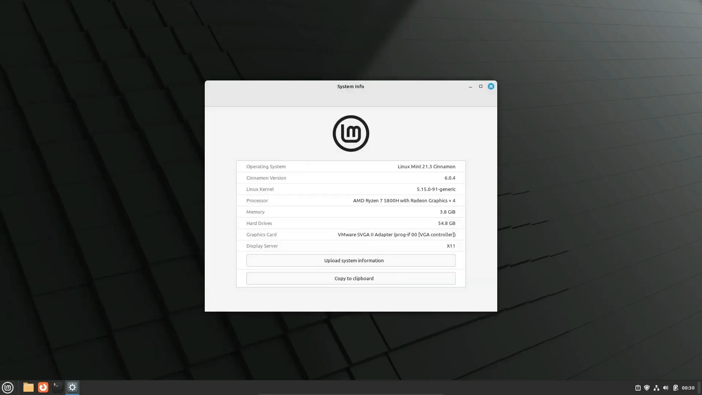Open the Linux Mint start menu
Screen dimensions: 702x395
(8, 387)
